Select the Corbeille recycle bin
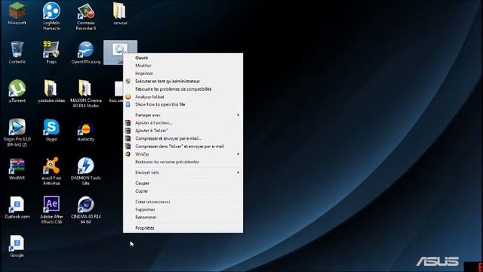 point(17,52)
